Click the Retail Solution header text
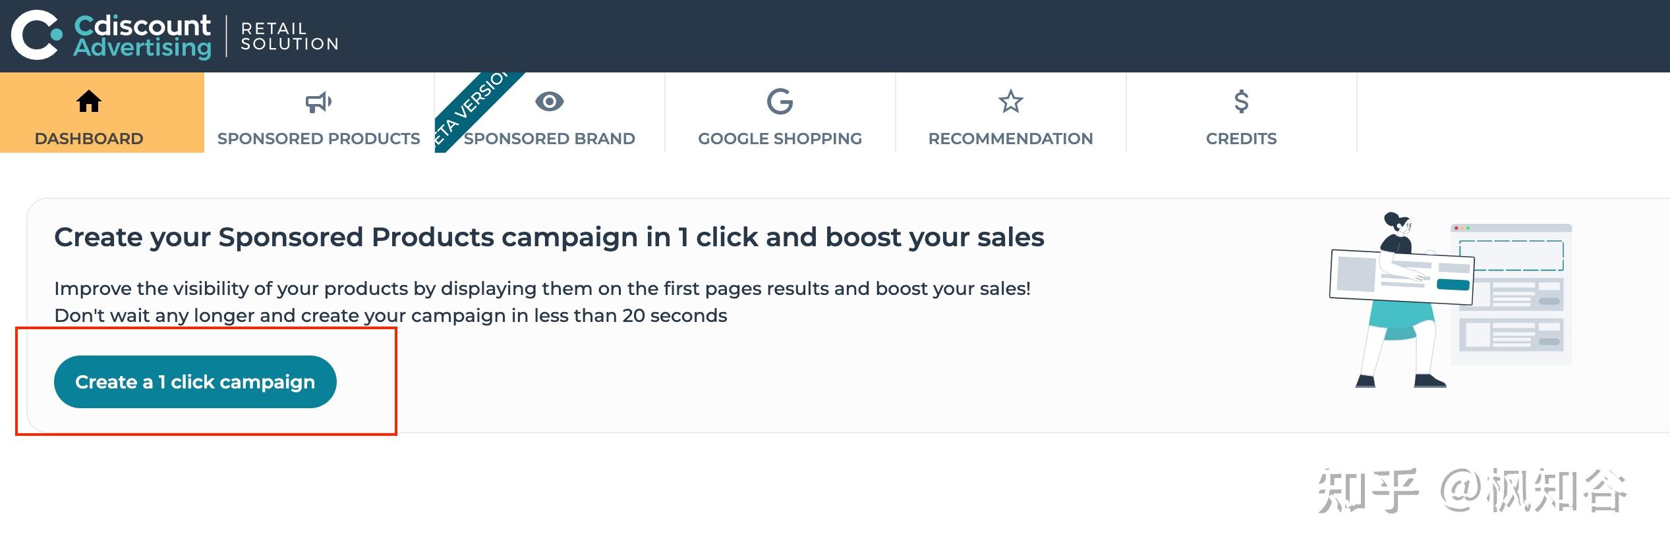 (x=289, y=36)
